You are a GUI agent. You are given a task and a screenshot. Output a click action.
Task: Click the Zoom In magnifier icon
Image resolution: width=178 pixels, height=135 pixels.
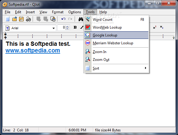point(88,52)
